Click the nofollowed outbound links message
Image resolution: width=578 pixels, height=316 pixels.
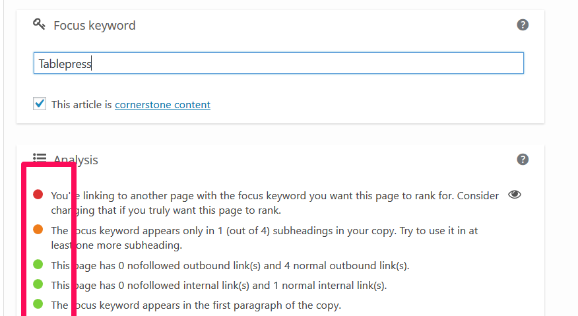point(230,265)
